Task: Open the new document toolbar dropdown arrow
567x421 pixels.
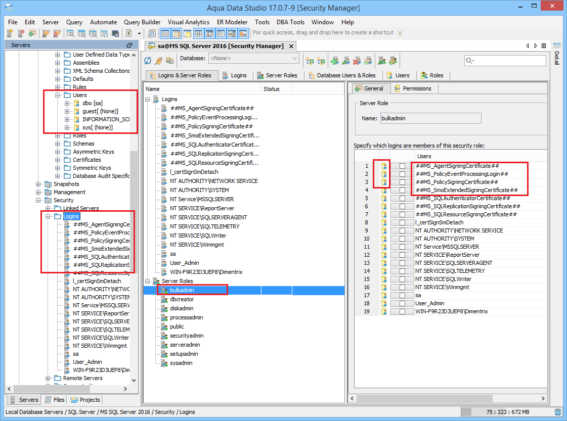Action: [x=139, y=33]
